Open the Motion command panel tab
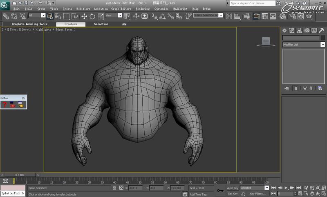 point(307,31)
